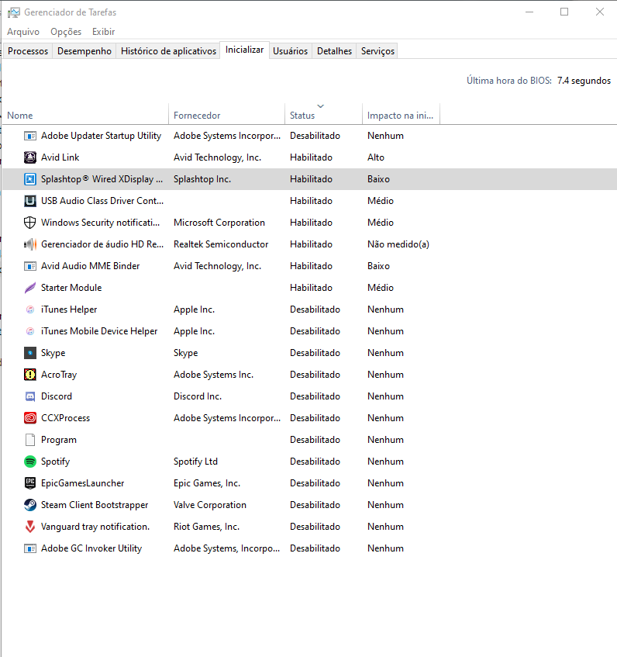Click the Realtek Semiconductor vendor cell
The height and width of the screenshot is (657, 617).
click(x=221, y=244)
